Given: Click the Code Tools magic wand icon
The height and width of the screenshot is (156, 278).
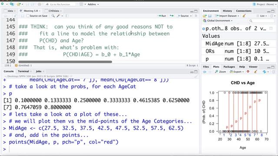Looking at the screenshot, I should pos(58,16).
